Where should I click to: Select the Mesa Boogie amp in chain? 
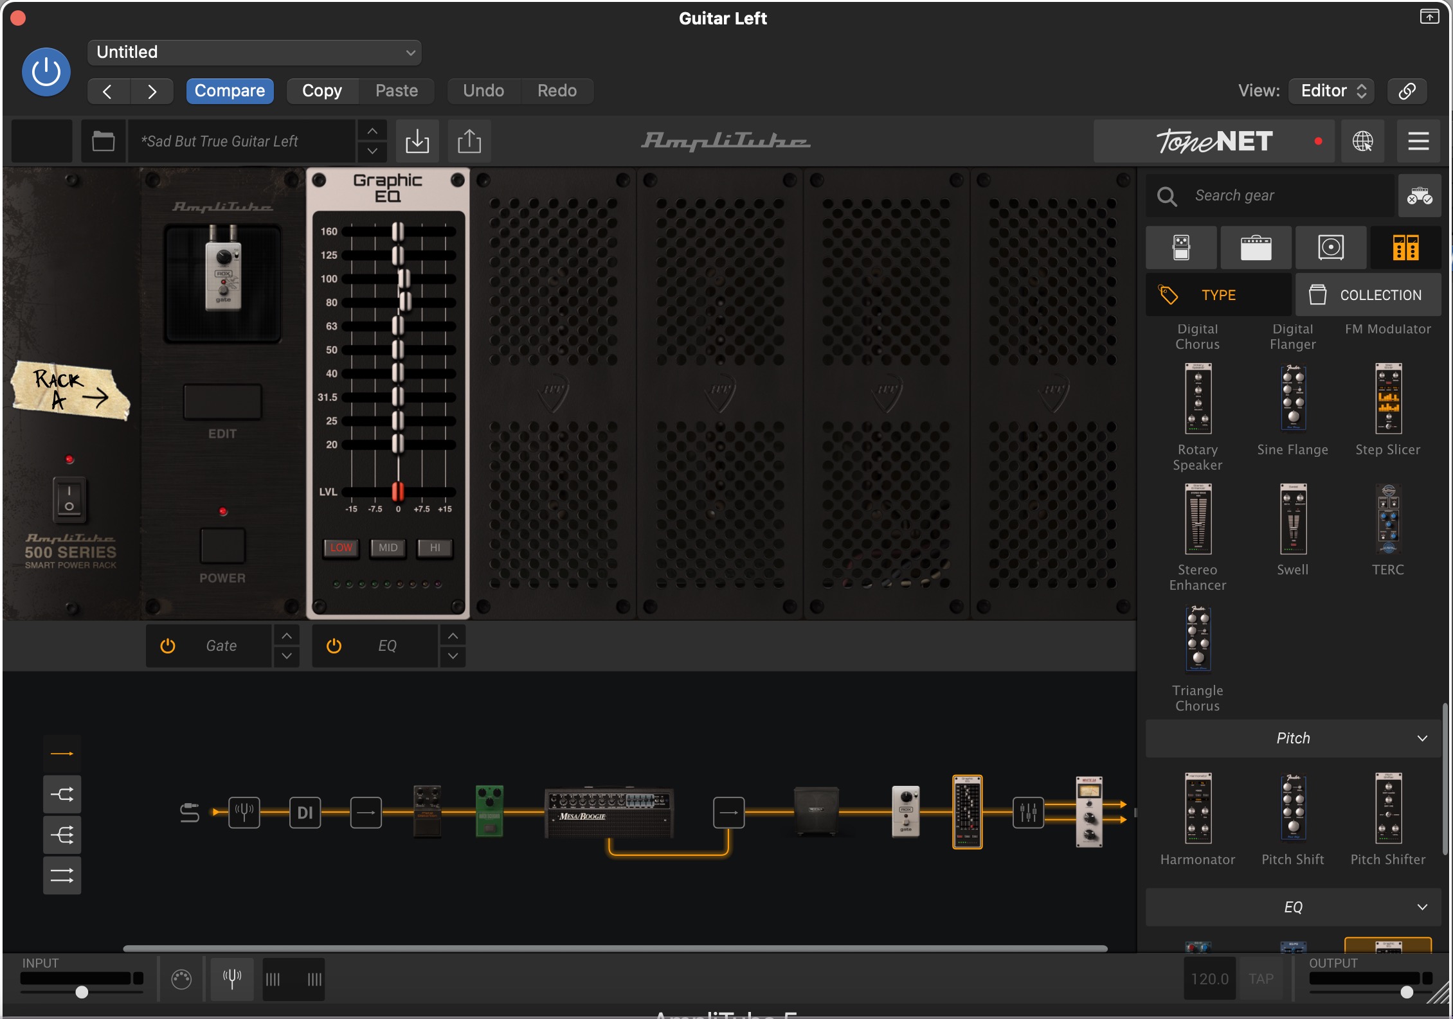[x=609, y=812]
